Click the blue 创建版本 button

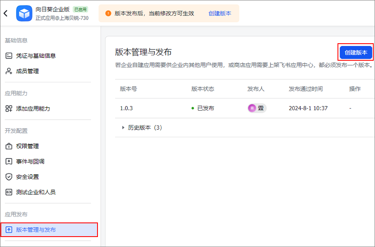[x=356, y=52]
